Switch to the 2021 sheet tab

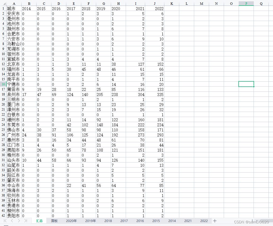pos(188,221)
